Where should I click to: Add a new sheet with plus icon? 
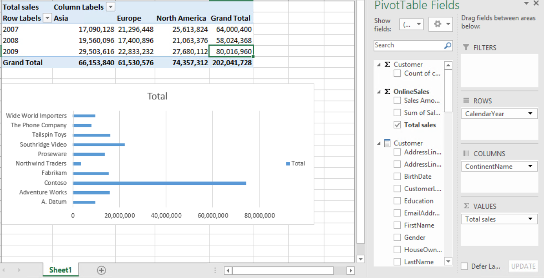(x=102, y=270)
